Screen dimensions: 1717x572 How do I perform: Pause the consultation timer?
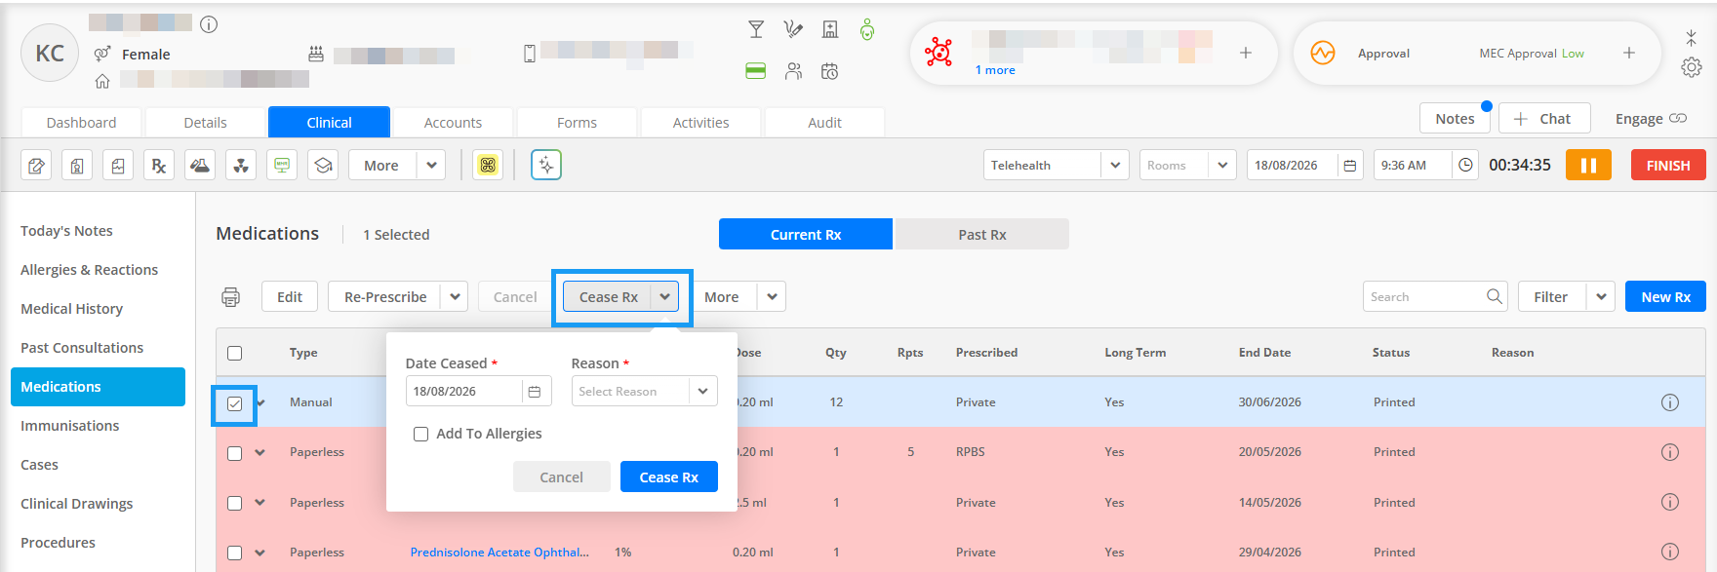click(1588, 165)
